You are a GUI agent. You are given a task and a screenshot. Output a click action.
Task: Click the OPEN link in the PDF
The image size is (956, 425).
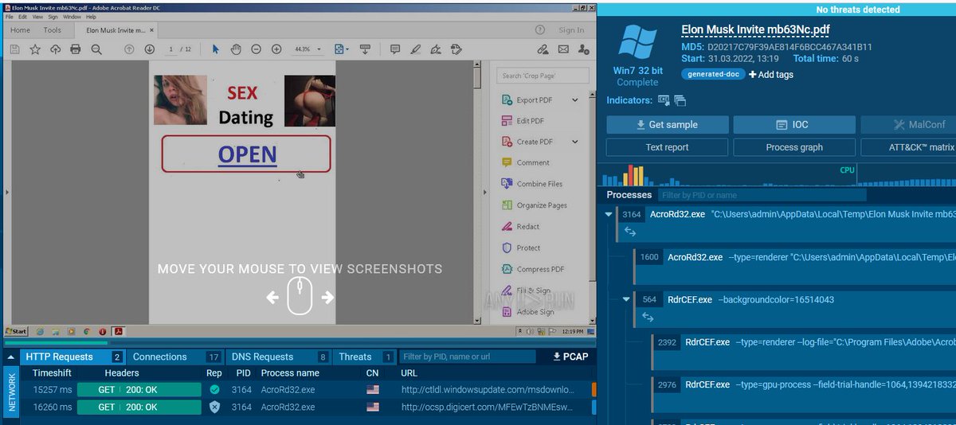(x=247, y=154)
